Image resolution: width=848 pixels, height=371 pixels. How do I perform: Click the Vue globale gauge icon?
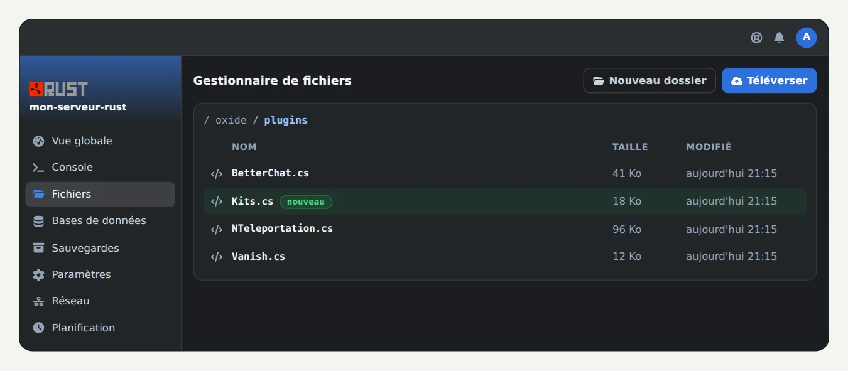click(x=38, y=141)
